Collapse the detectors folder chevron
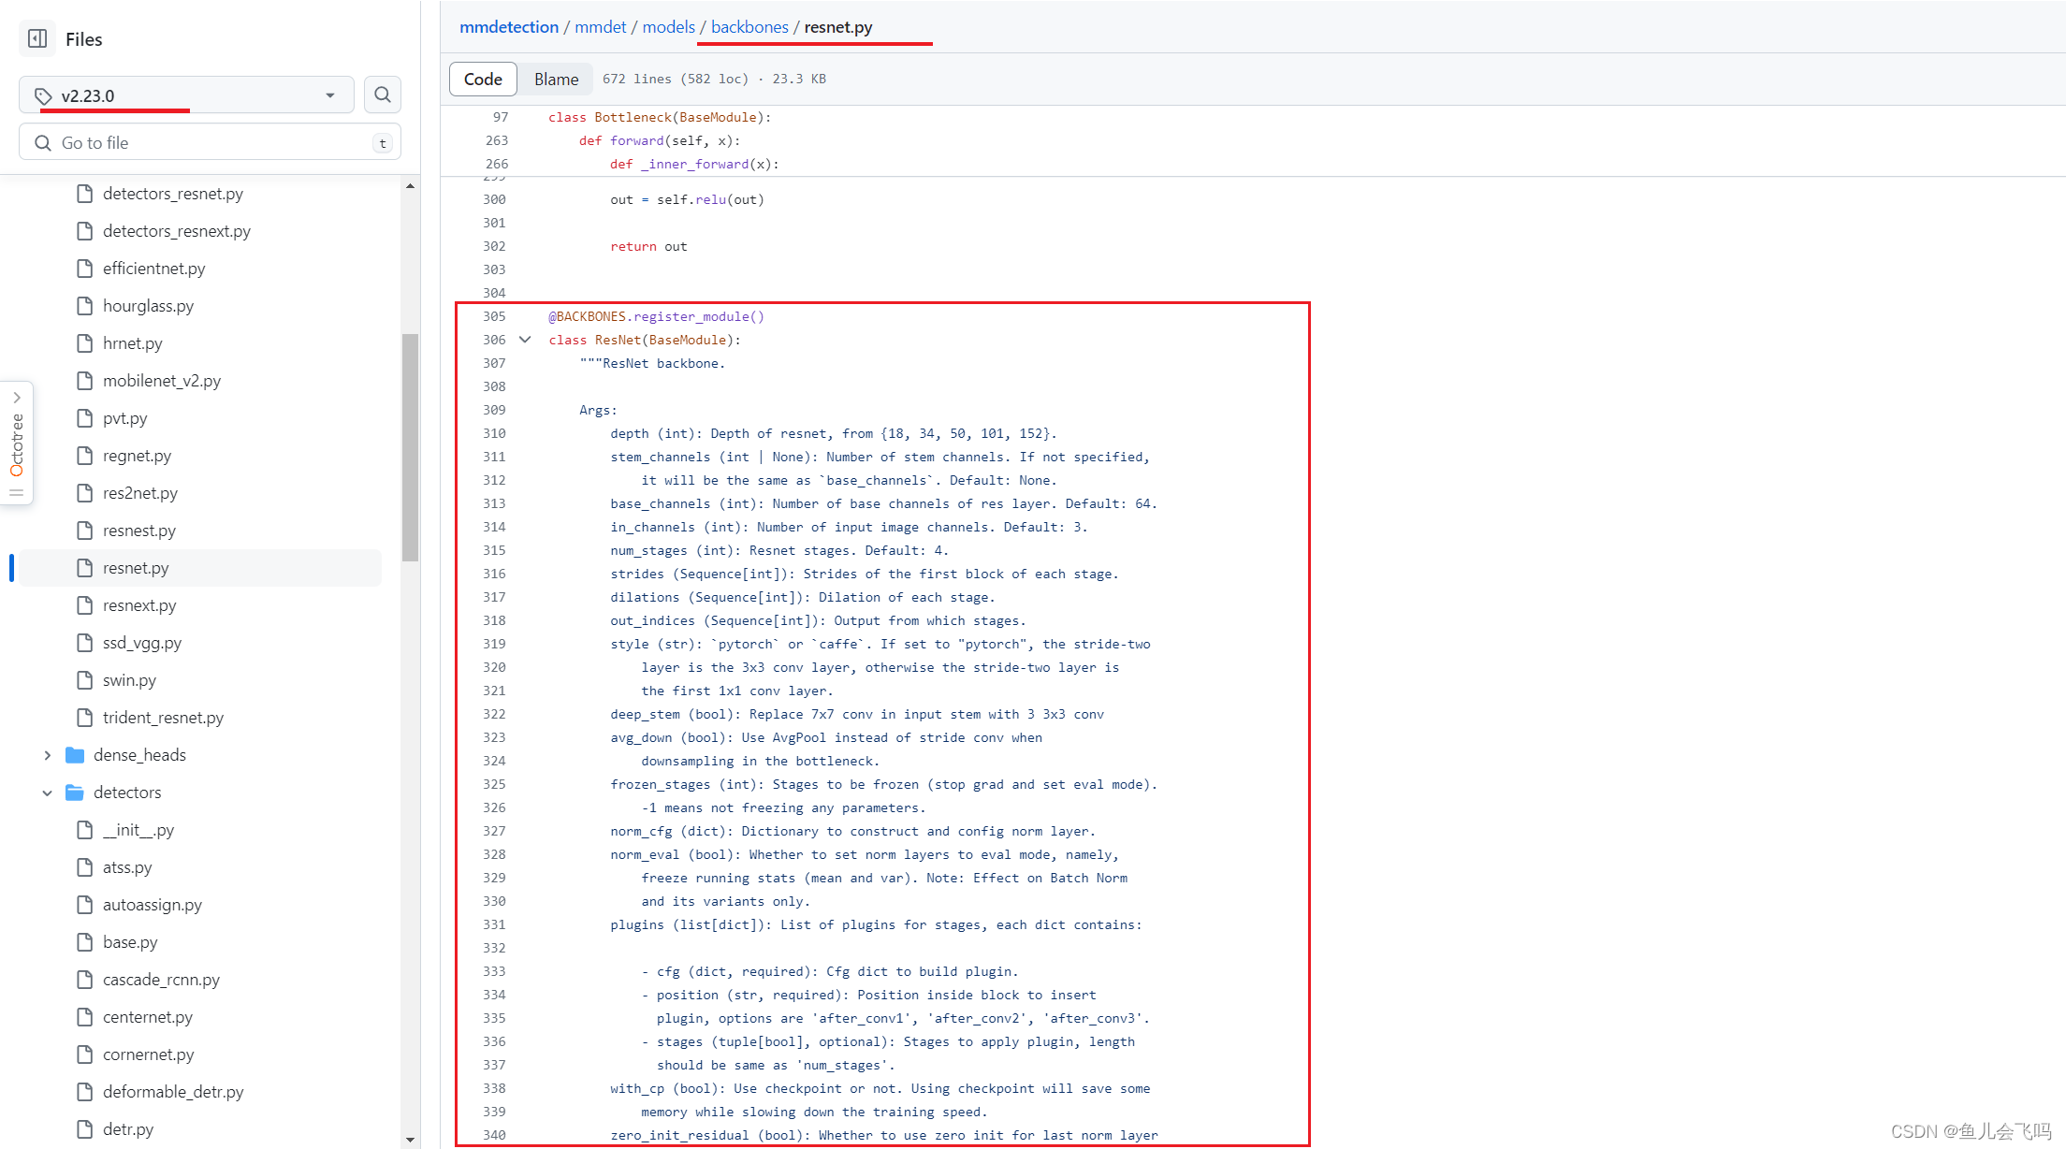Viewport: 2066px width, 1149px height. coord(47,793)
